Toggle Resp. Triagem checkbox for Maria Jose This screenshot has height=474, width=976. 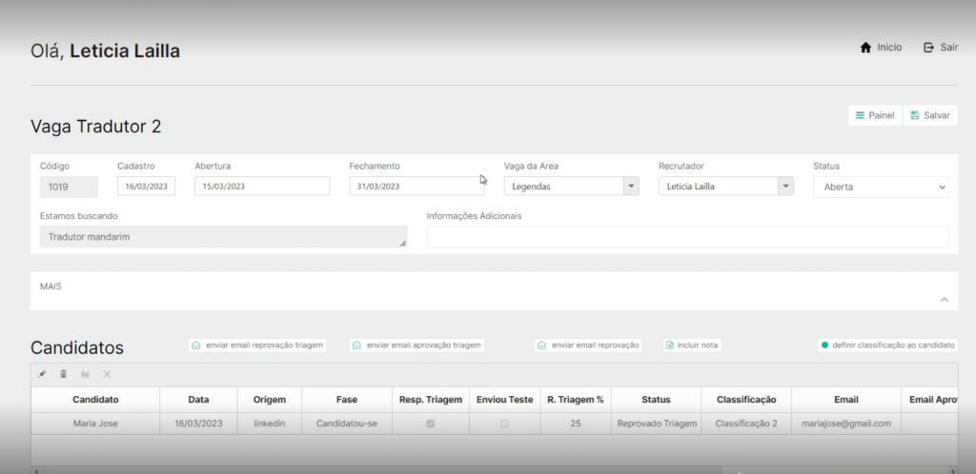click(431, 423)
